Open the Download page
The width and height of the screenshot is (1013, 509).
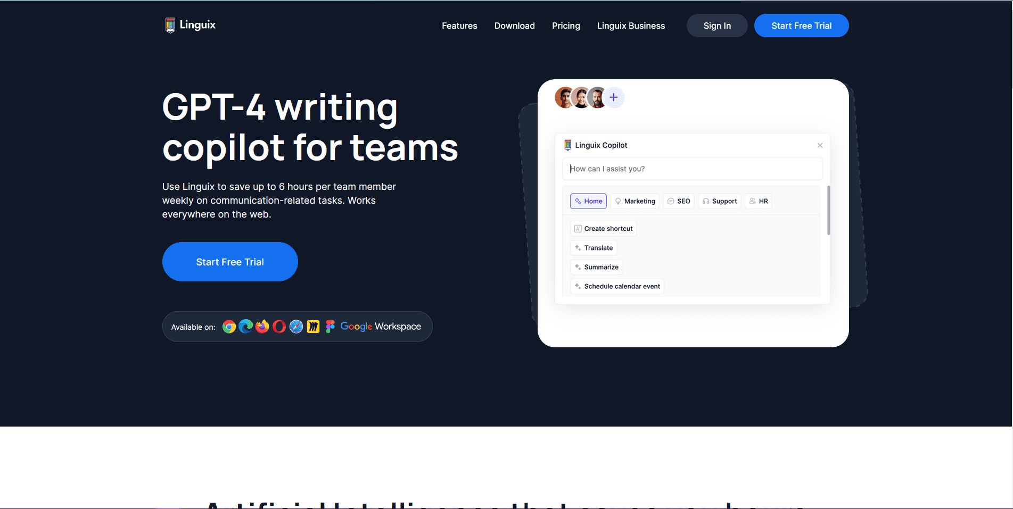pyautogui.click(x=514, y=26)
